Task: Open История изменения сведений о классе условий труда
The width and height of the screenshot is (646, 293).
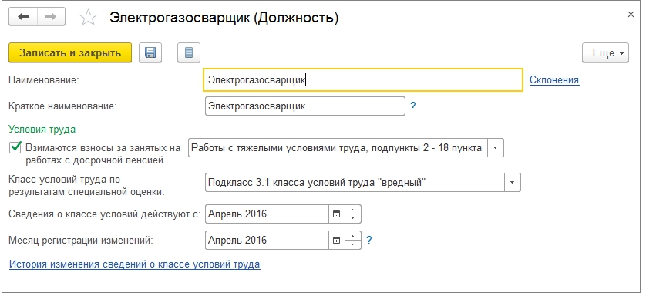Action: coord(135,264)
